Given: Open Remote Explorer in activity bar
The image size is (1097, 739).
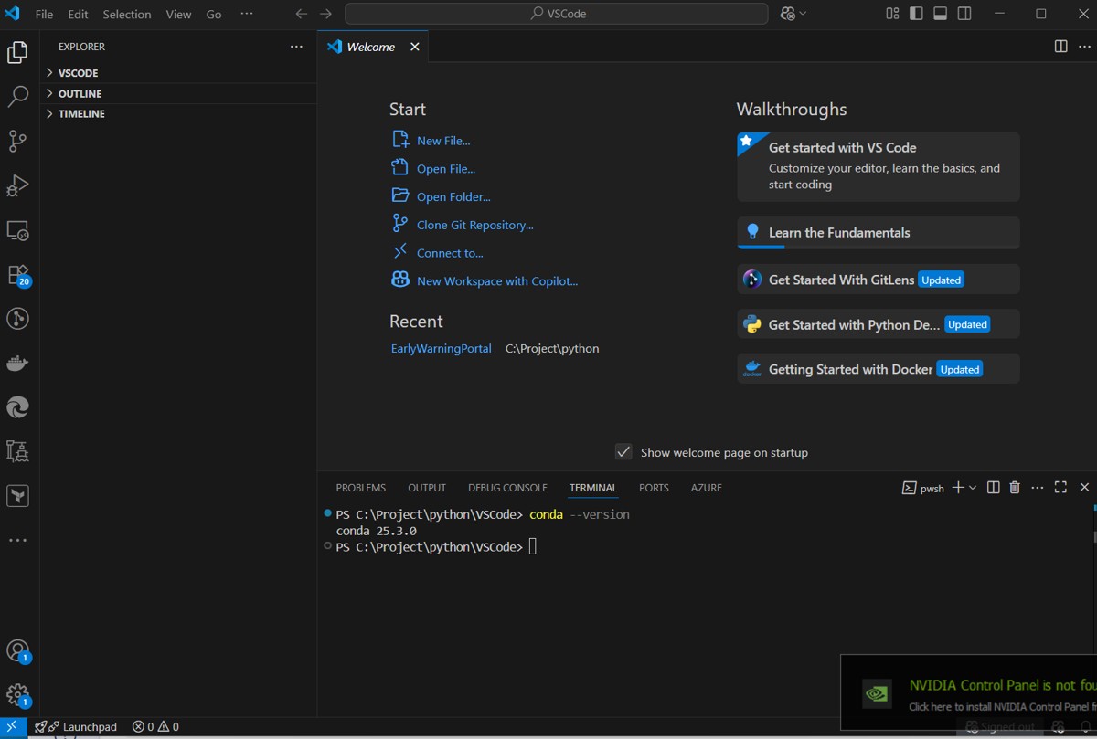Looking at the screenshot, I should tap(17, 230).
